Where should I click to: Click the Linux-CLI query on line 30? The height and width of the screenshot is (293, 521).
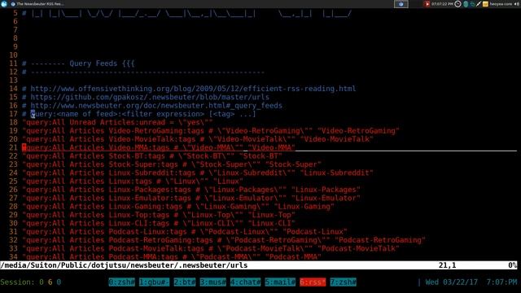(x=159, y=224)
